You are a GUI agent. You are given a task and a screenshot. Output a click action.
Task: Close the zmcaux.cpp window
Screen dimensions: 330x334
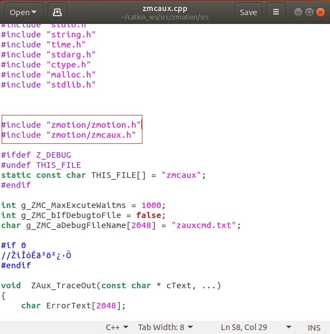pyautogui.click(x=321, y=12)
